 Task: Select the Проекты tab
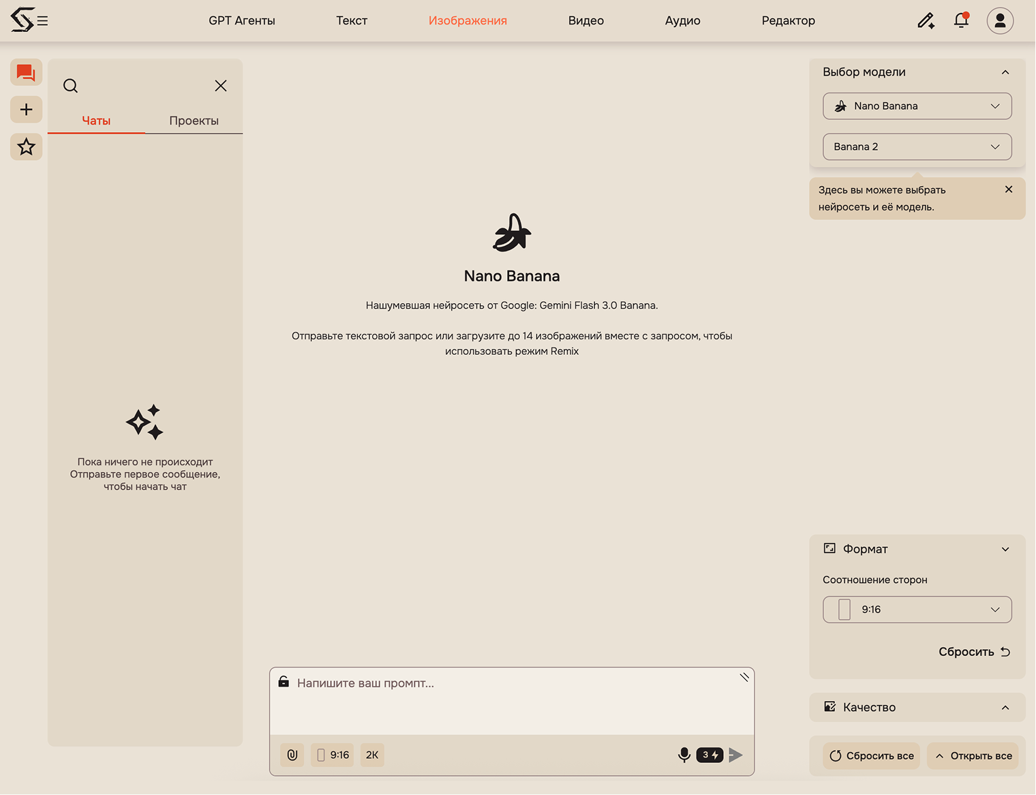click(x=194, y=121)
